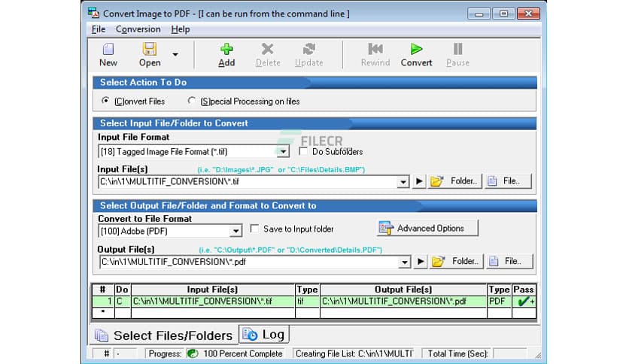Viewport: 629px width, 364px height.
Task: Browse output Folder.. button
Action: (457, 262)
